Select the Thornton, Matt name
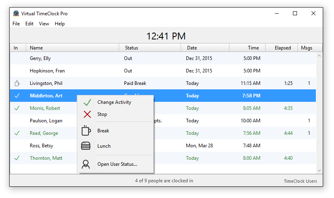Image resolution: width=334 pixels, height=198 pixels. (x=46, y=158)
